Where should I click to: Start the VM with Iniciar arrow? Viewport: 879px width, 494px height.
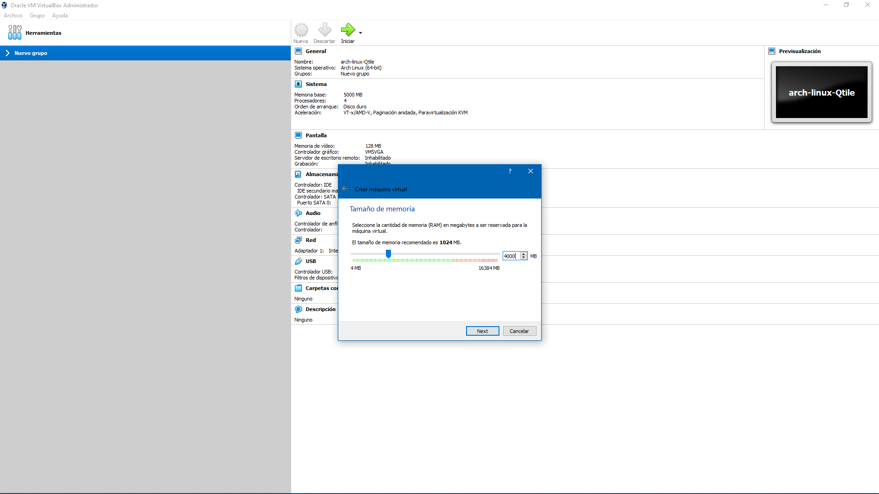347,30
